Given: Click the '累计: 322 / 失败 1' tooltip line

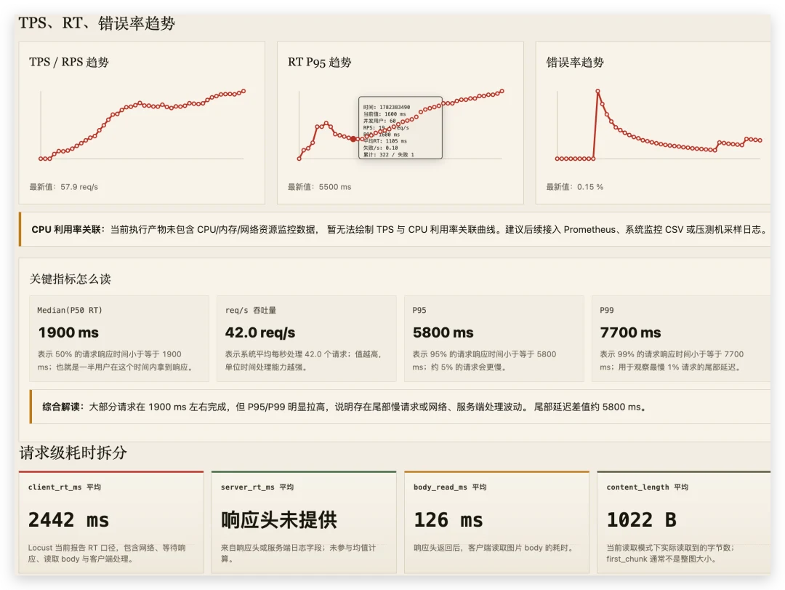Looking at the screenshot, I should point(388,155).
